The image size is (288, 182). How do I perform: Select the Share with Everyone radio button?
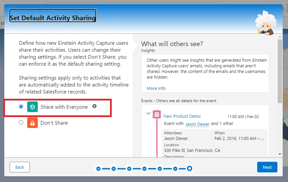pyautogui.click(x=21, y=107)
